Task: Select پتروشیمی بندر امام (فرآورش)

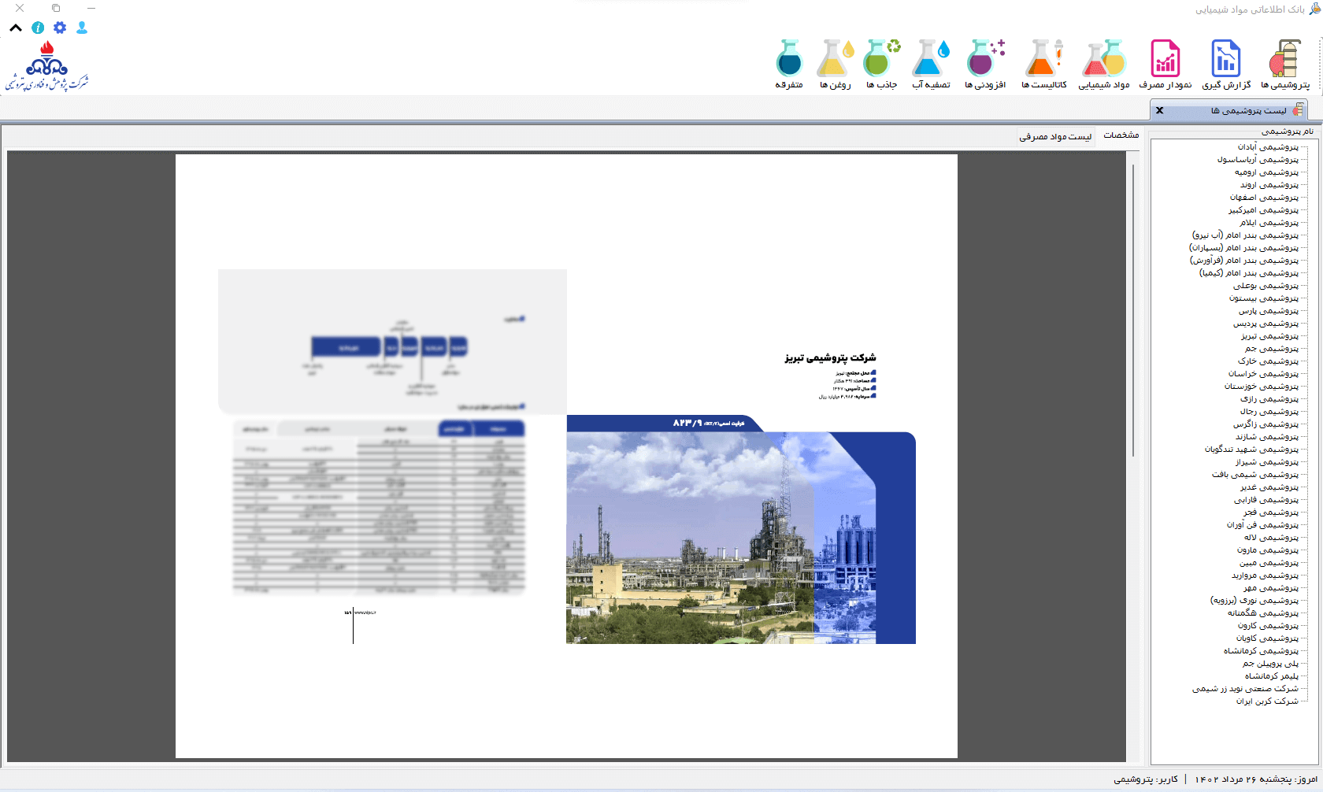Action: pos(1244,261)
